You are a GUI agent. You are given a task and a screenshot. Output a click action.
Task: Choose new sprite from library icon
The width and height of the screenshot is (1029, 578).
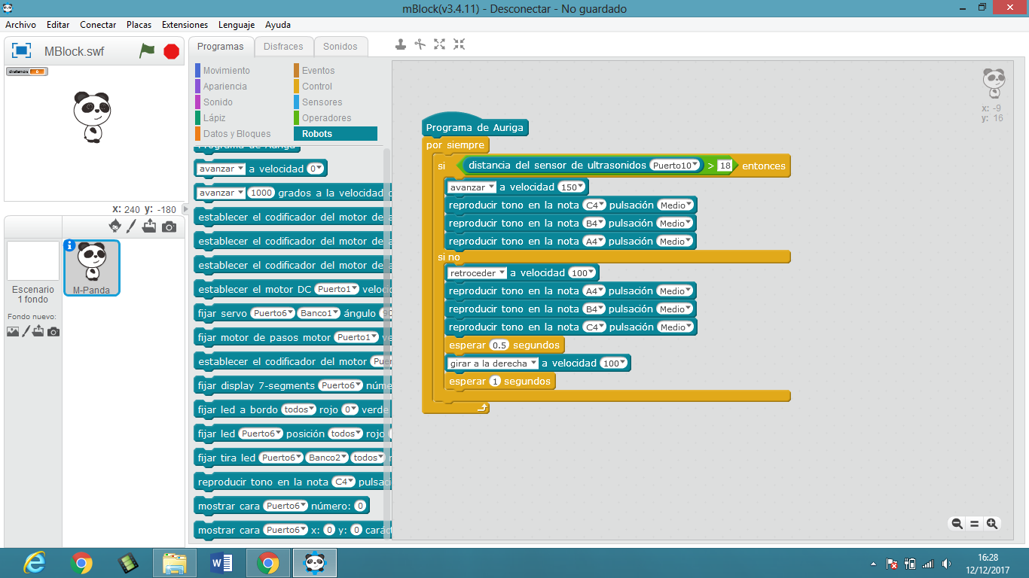[115, 226]
